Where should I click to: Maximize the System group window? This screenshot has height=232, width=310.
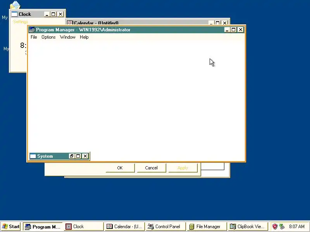pos(78,156)
